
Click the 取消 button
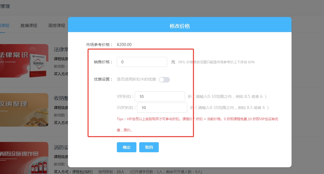coord(149,147)
